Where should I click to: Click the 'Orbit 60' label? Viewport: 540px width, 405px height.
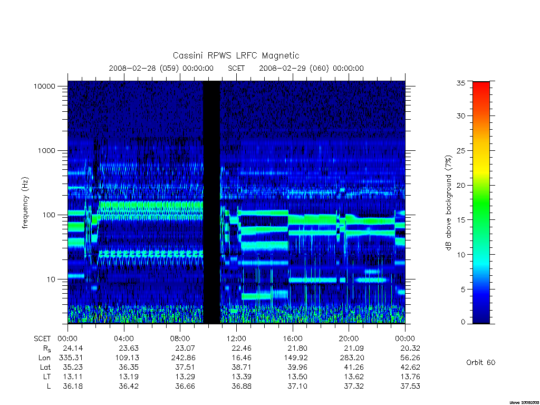(481, 362)
